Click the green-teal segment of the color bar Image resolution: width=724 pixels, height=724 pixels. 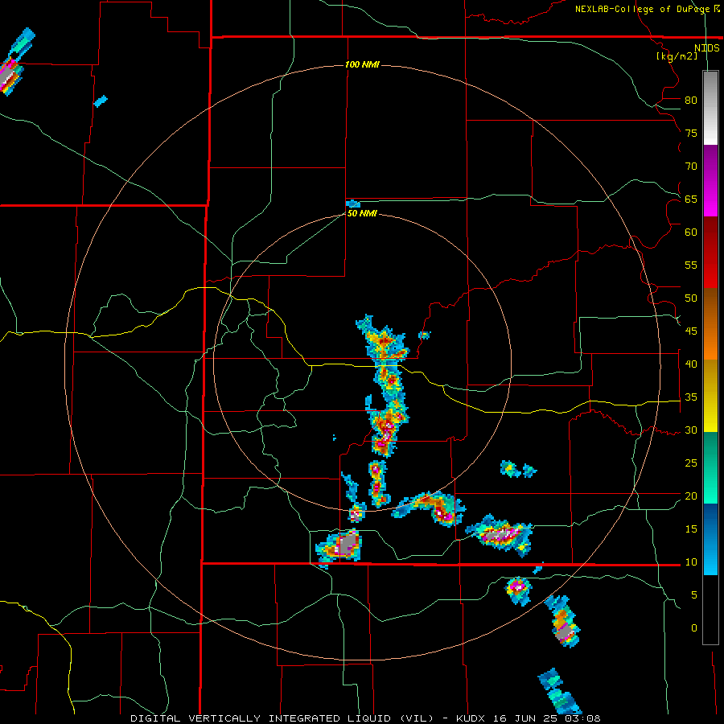point(710,467)
